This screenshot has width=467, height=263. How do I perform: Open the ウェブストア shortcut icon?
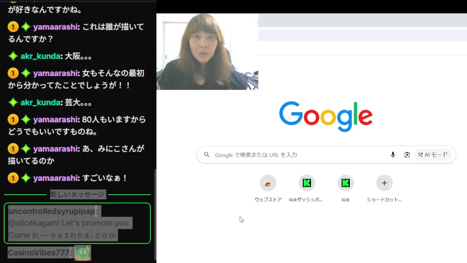coord(268,183)
